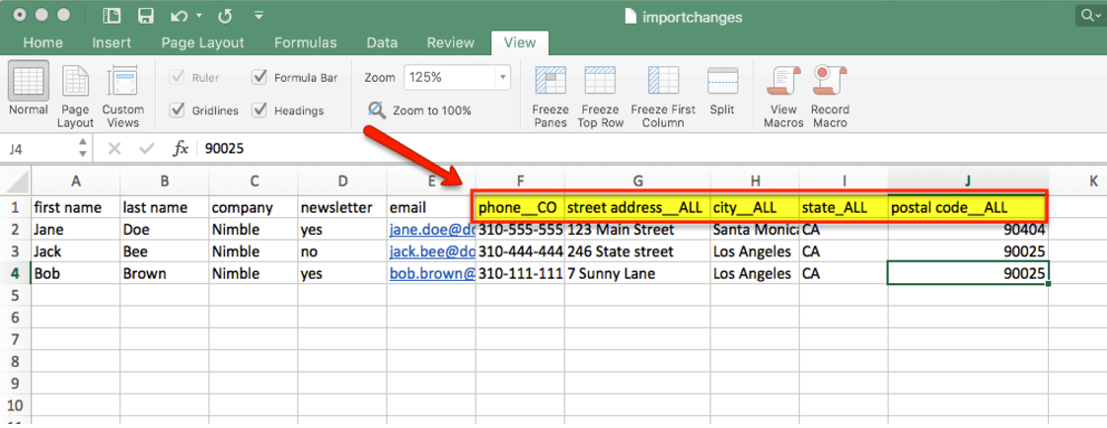
Task: Open the jane.doe email link
Action: coord(431,229)
